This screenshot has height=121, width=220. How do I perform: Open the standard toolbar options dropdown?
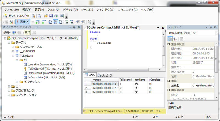pos(67,16)
